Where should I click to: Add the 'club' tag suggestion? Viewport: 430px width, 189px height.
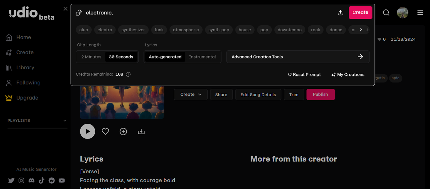click(x=84, y=30)
